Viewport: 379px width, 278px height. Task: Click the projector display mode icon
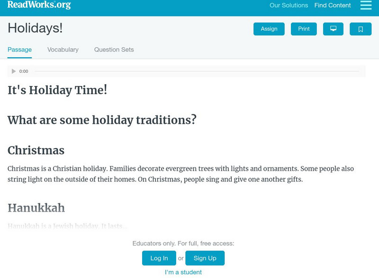[333, 29]
